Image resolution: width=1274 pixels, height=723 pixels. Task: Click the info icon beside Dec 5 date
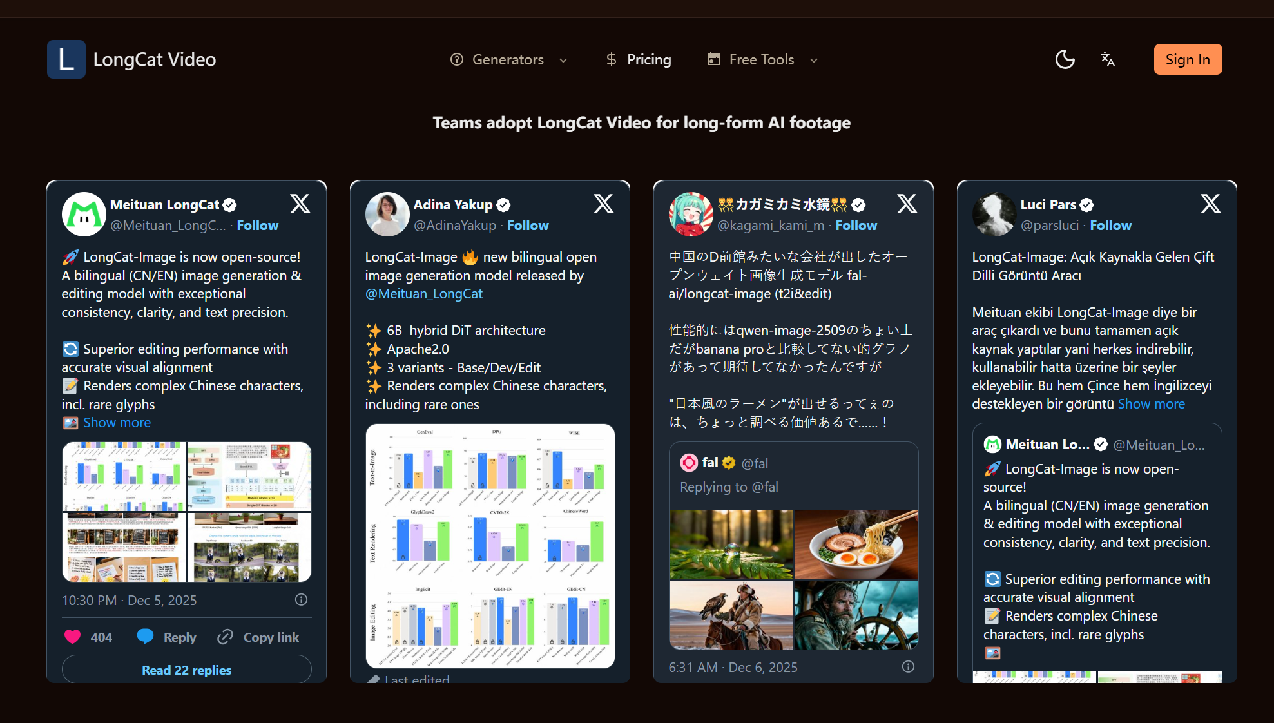pyautogui.click(x=301, y=600)
